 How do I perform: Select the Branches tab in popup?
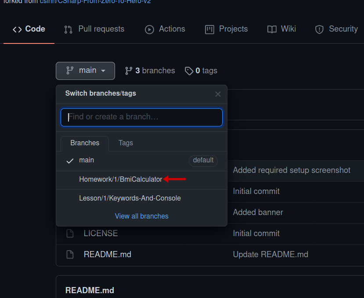coord(85,143)
